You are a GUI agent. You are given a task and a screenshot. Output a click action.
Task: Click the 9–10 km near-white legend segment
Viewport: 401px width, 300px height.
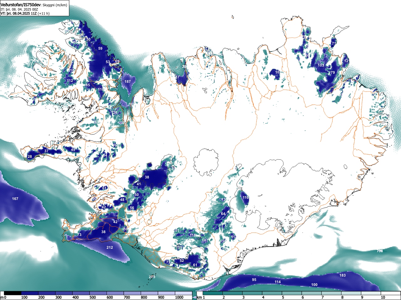[x=371, y=293]
